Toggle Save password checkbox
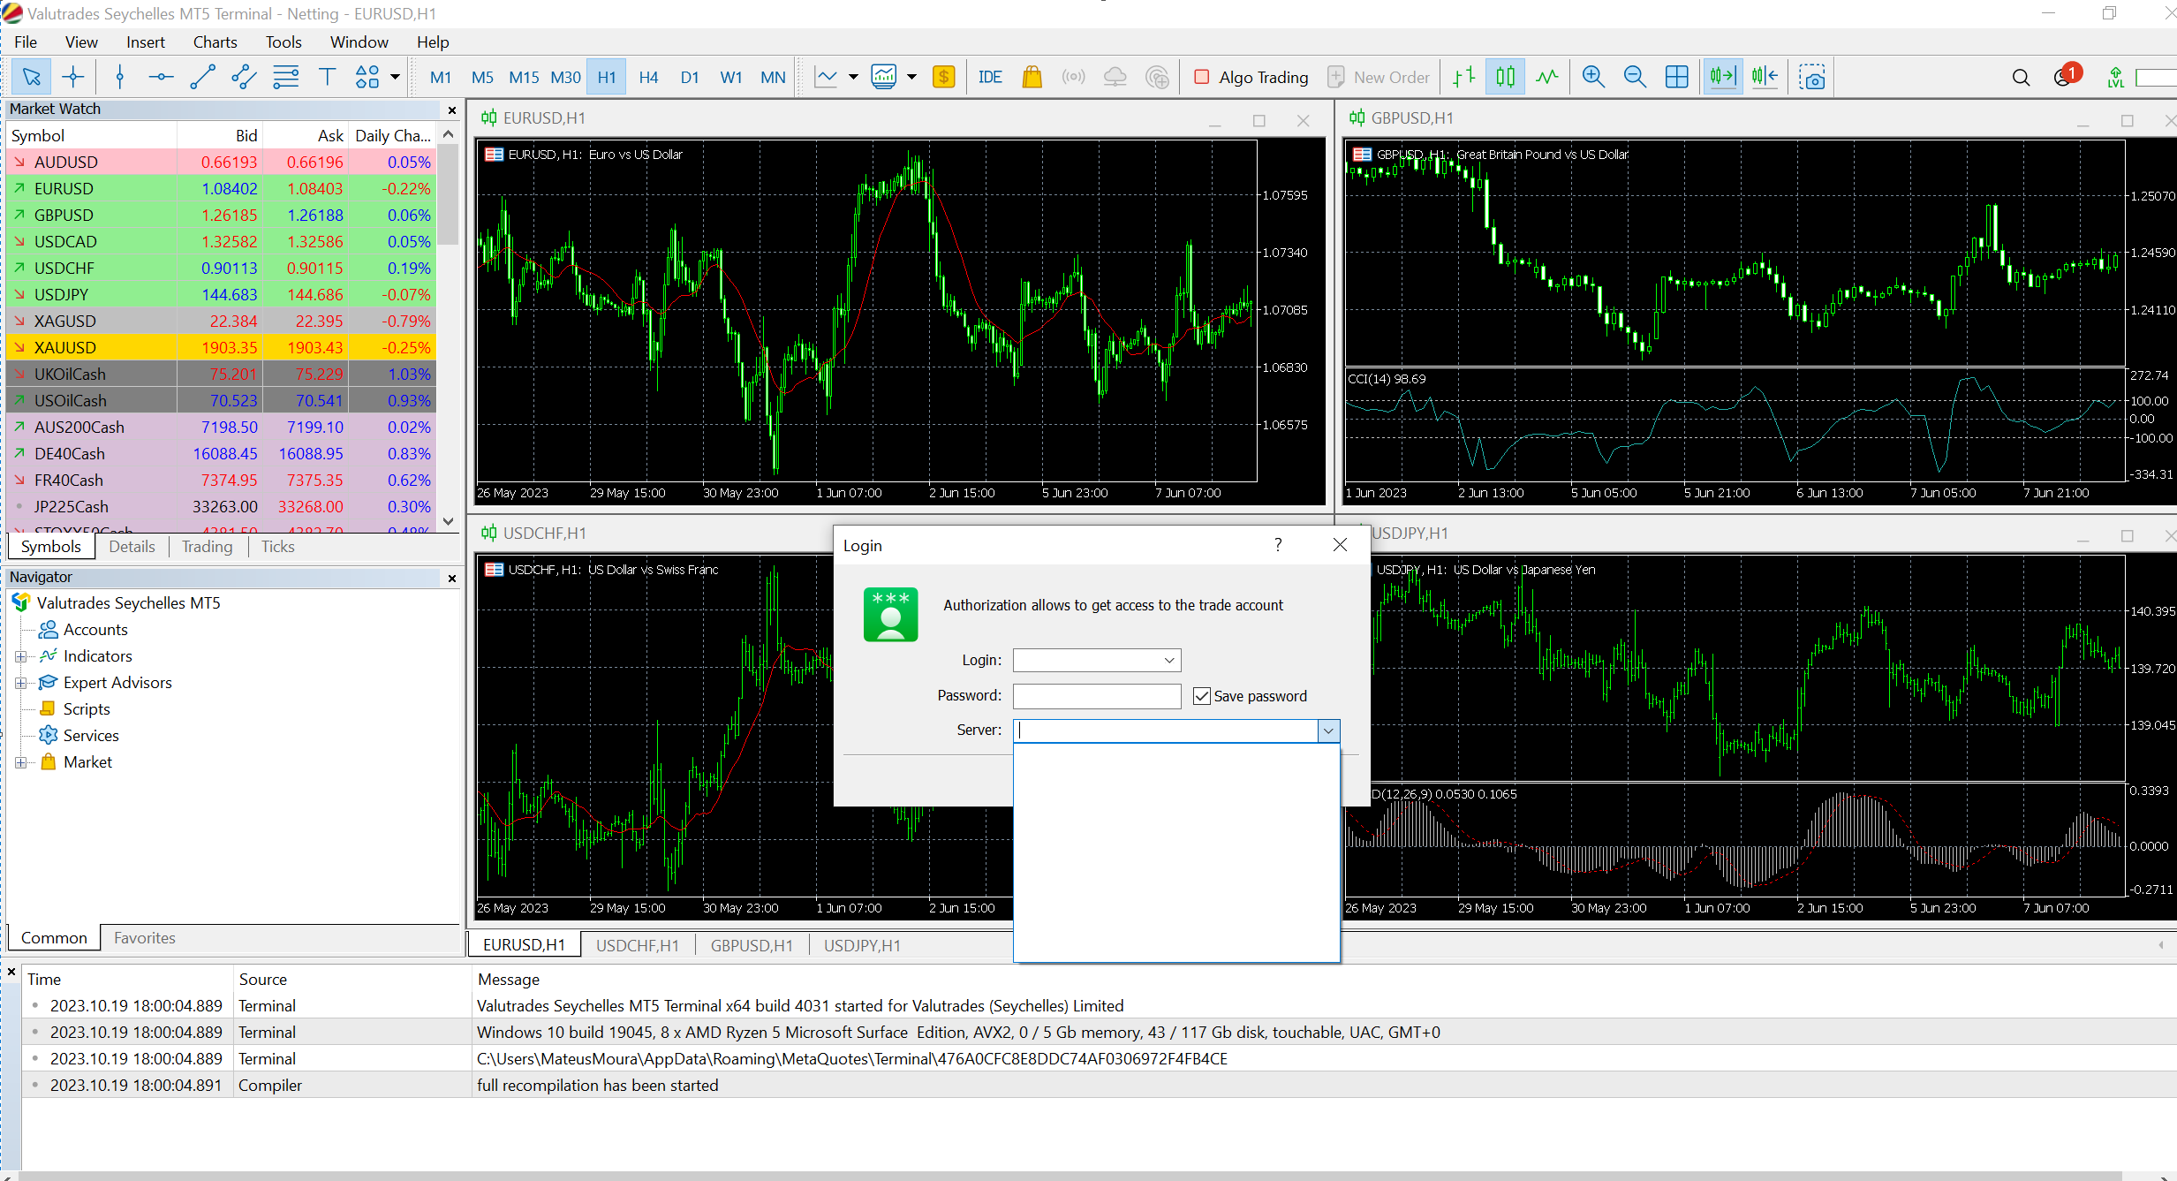The width and height of the screenshot is (2177, 1181). pos(1201,696)
